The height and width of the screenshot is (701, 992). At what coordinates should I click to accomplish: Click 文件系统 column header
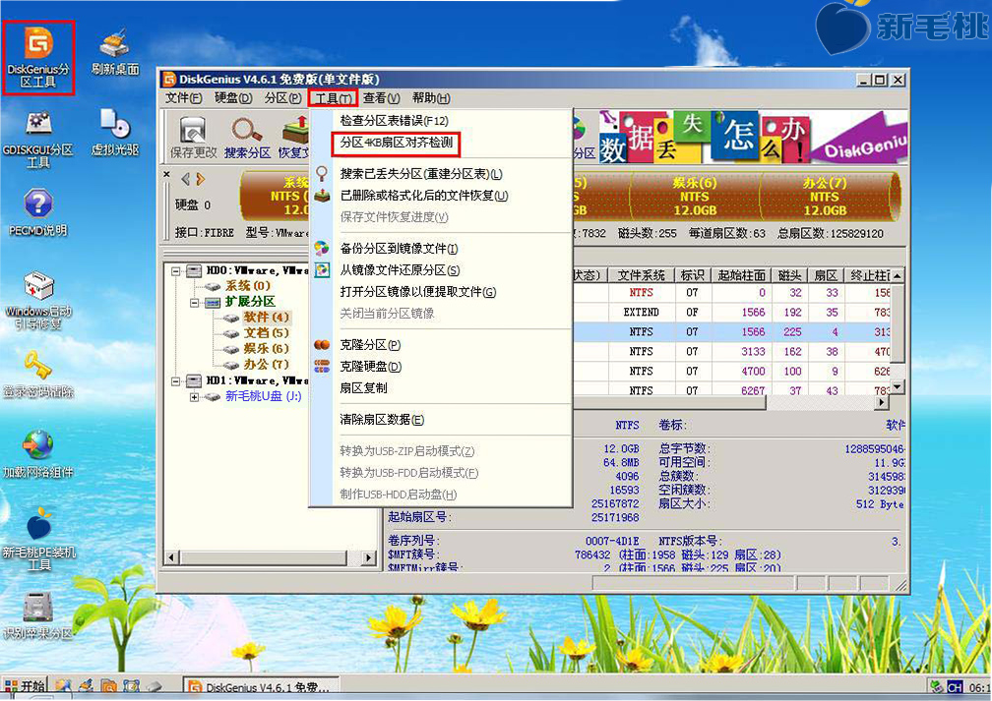641,275
